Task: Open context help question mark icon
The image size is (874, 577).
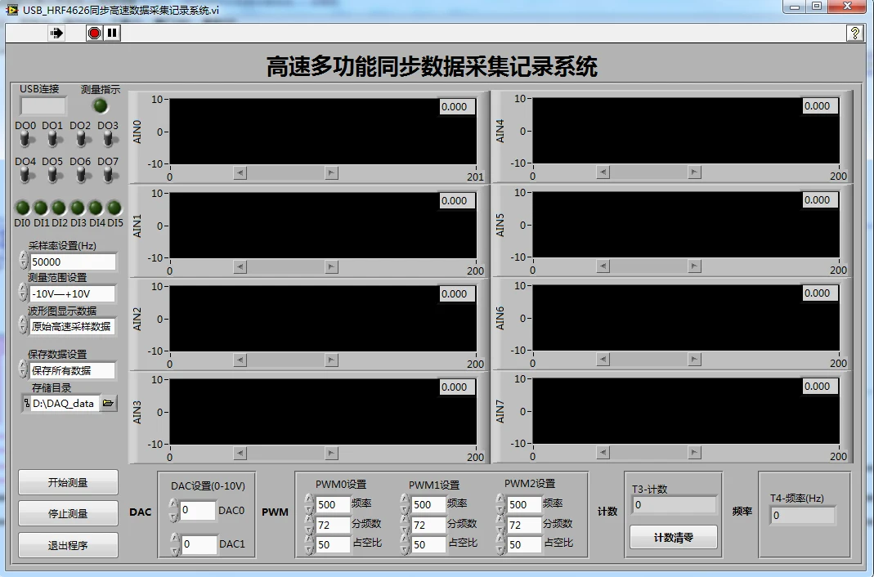Action: coord(854,34)
